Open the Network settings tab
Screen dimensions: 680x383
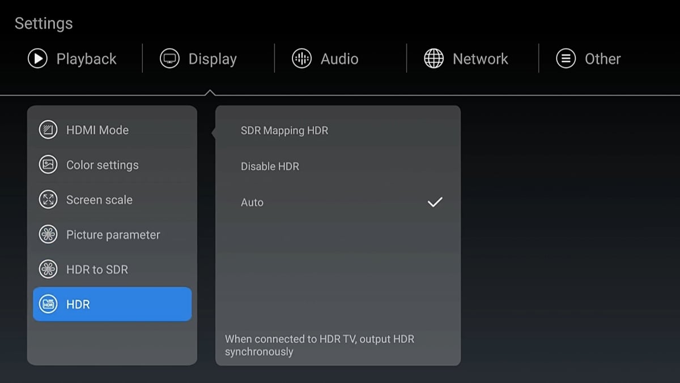click(x=465, y=58)
